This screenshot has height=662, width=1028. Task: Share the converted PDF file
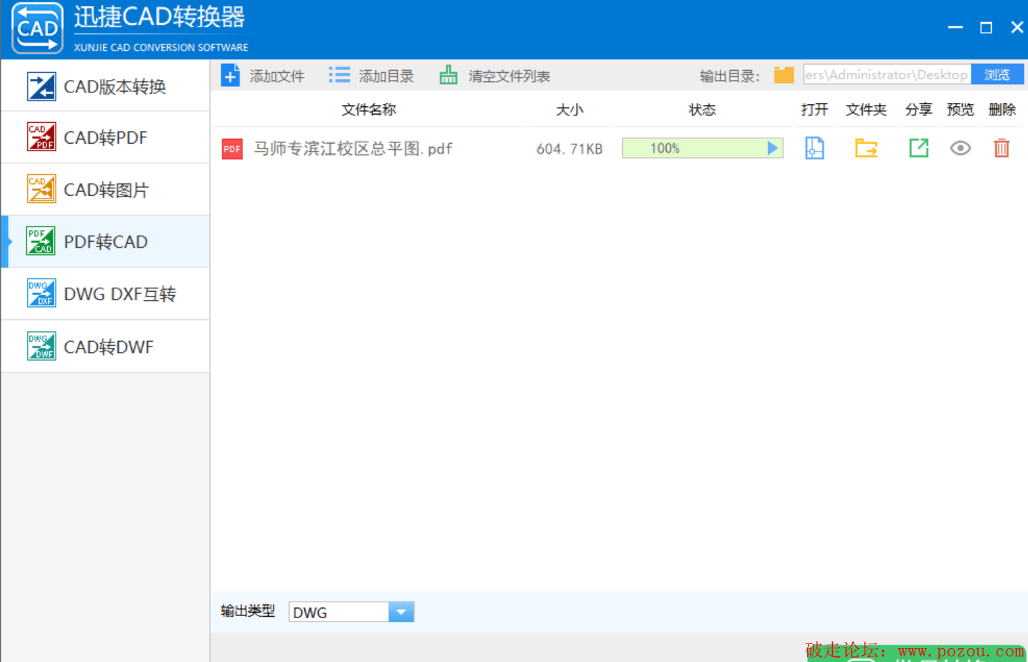tap(918, 148)
